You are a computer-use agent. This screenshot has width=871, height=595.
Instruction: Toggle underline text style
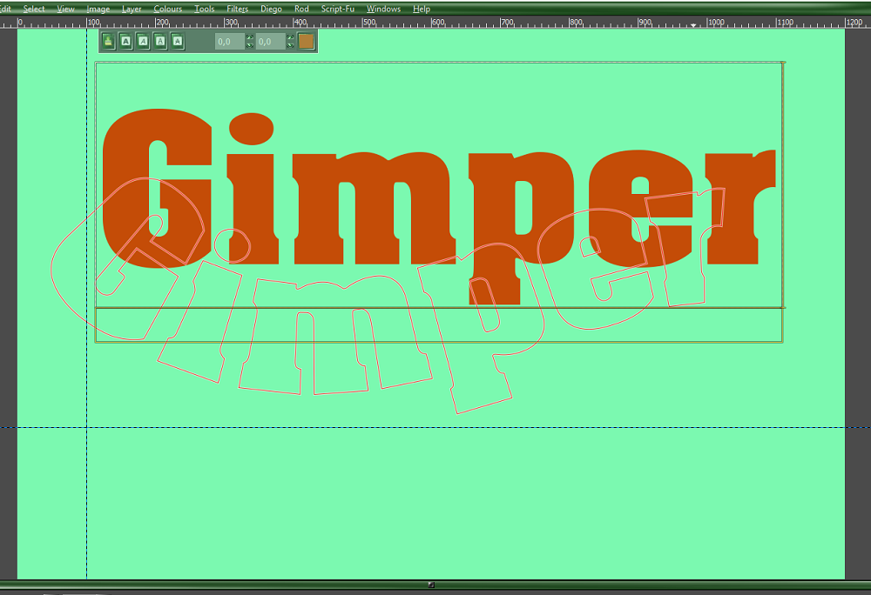(x=160, y=42)
